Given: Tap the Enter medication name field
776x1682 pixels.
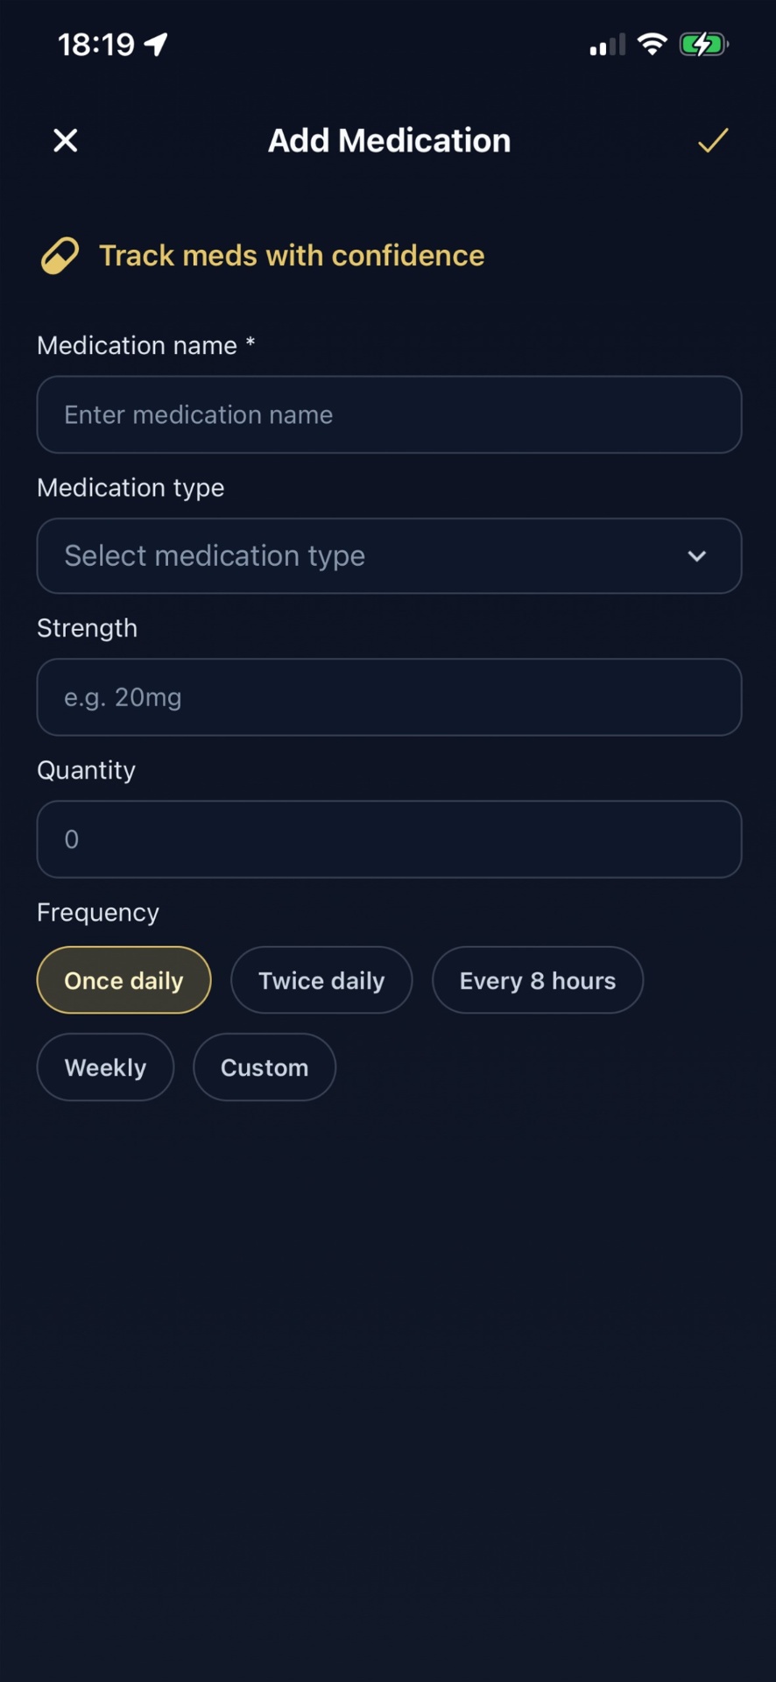Looking at the screenshot, I should (x=389, y=414).
